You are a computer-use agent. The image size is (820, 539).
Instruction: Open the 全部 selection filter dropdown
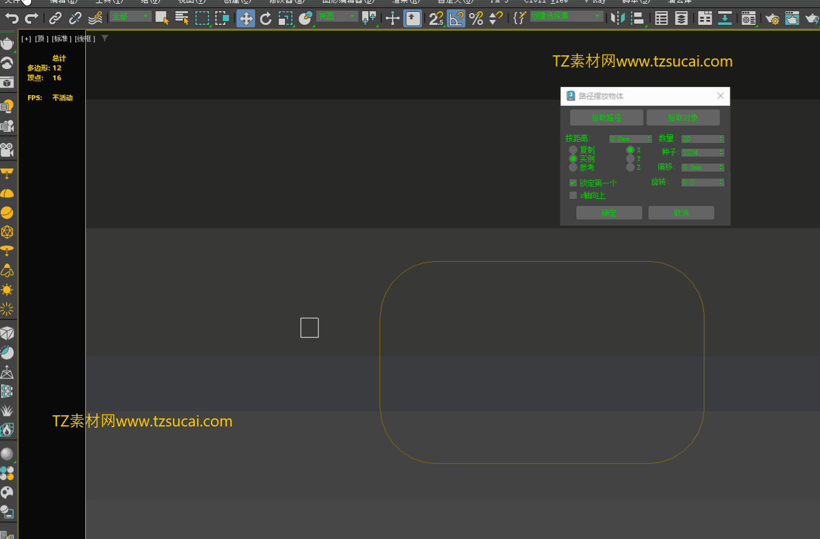click(130, 16)
